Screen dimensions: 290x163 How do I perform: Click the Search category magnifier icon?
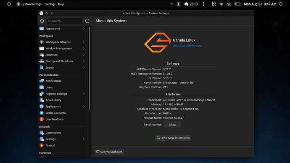tap(42, 68)
